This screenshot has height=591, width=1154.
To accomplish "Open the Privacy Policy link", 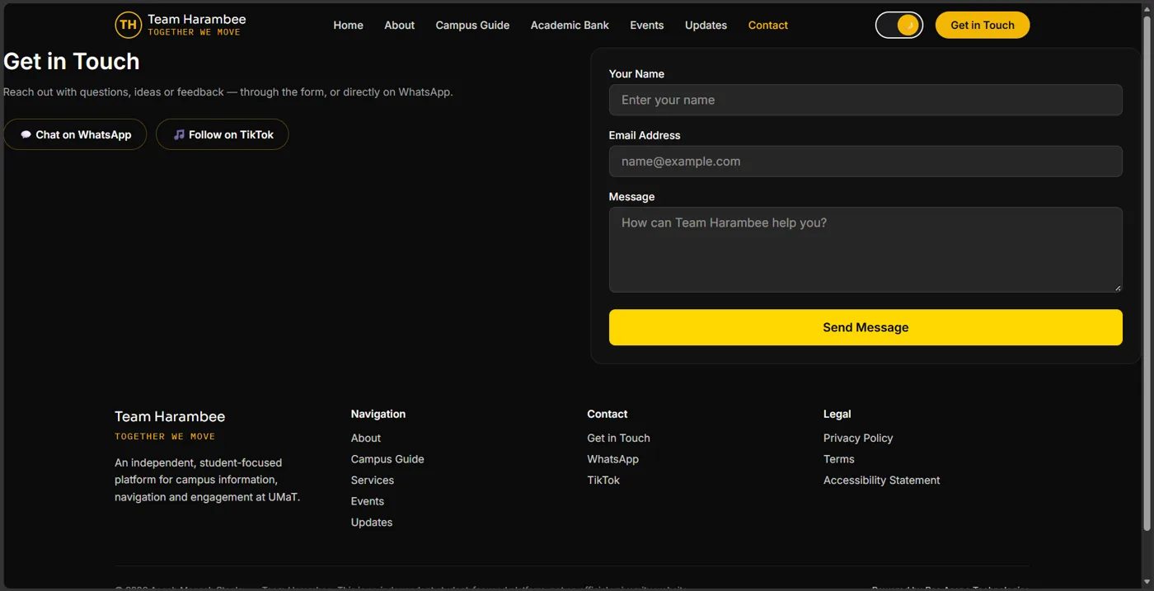I will [x=858, y=438].
